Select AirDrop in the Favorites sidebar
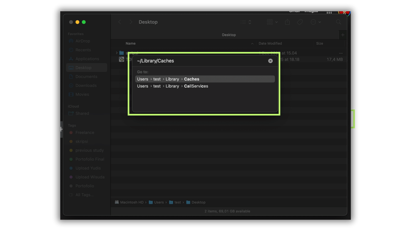397x231 pixels. click(x=82, y=41)
